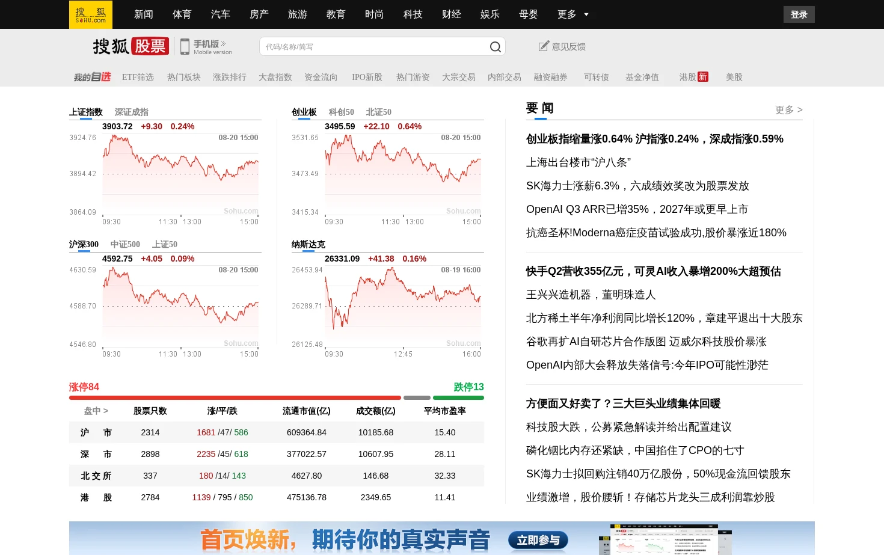This screenshot has height=555, width=884.
Task: Click the red 涨停 progress bar segment
Action: pos(235,398)
